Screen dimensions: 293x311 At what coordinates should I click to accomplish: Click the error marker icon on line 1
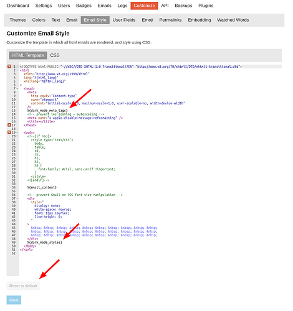point(9,67)
